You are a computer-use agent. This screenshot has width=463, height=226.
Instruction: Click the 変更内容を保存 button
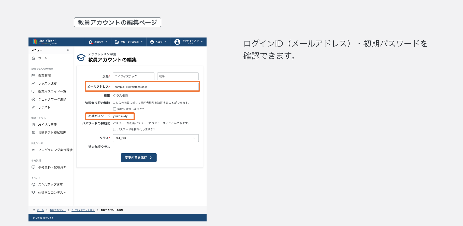point(139,158)
